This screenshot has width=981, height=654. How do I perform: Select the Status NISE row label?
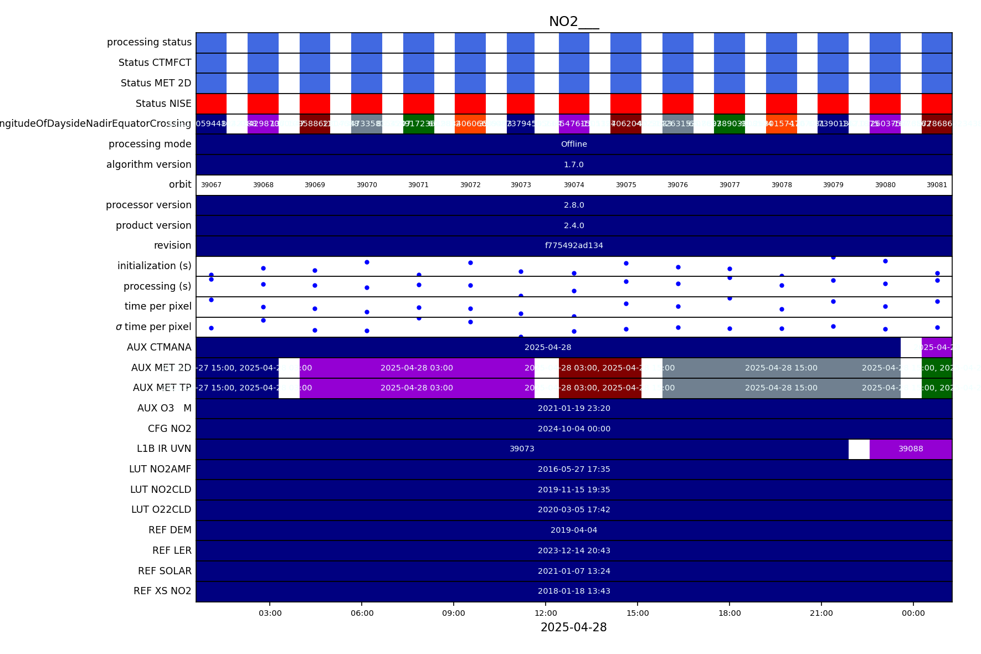pos(163,104)
